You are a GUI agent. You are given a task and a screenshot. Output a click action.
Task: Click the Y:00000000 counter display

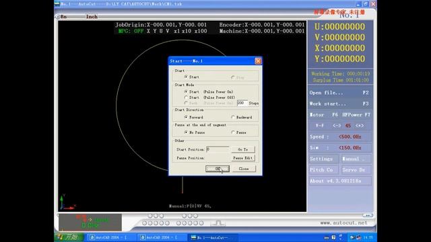click(x=339, y=58)
